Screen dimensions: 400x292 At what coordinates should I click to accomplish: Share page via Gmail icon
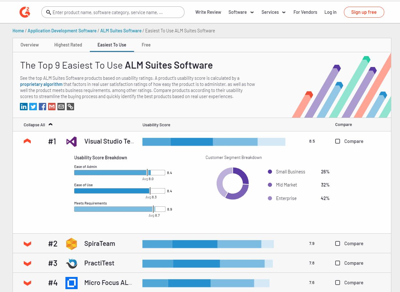tap(52, 107)
